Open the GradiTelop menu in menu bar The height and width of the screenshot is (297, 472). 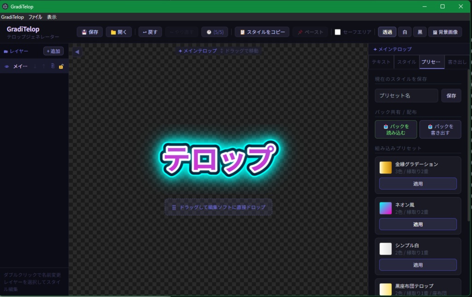point(12,17)
